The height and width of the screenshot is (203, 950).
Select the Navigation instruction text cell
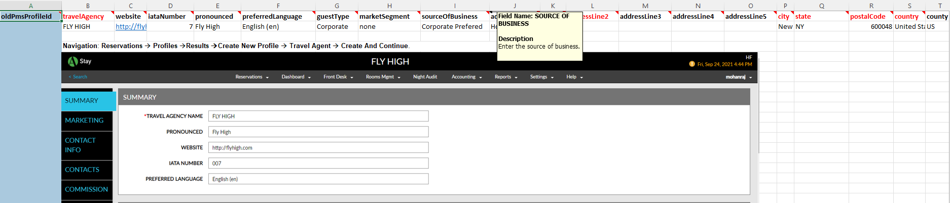tap(236, 46)
